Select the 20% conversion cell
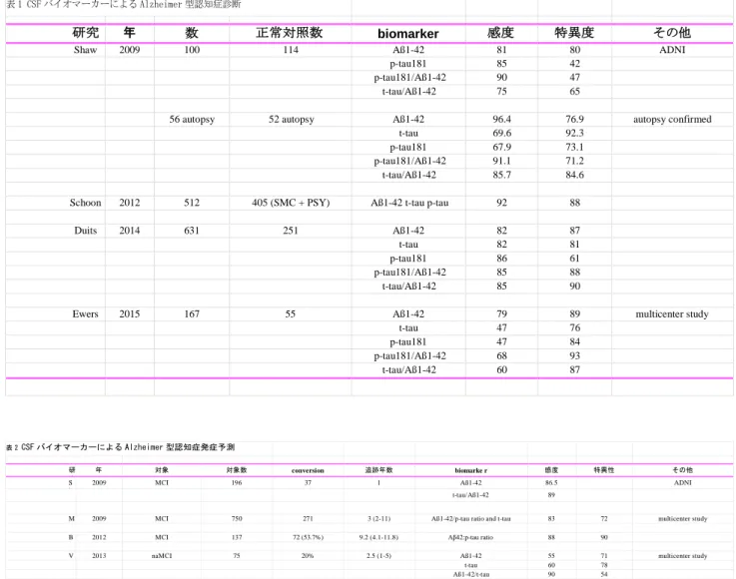Viewport: 736px width, 579px height. tap(308, 555)
